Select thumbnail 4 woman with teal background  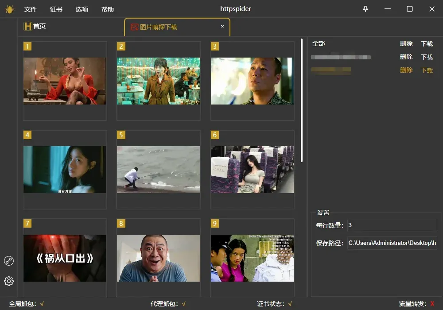[65, 170]
